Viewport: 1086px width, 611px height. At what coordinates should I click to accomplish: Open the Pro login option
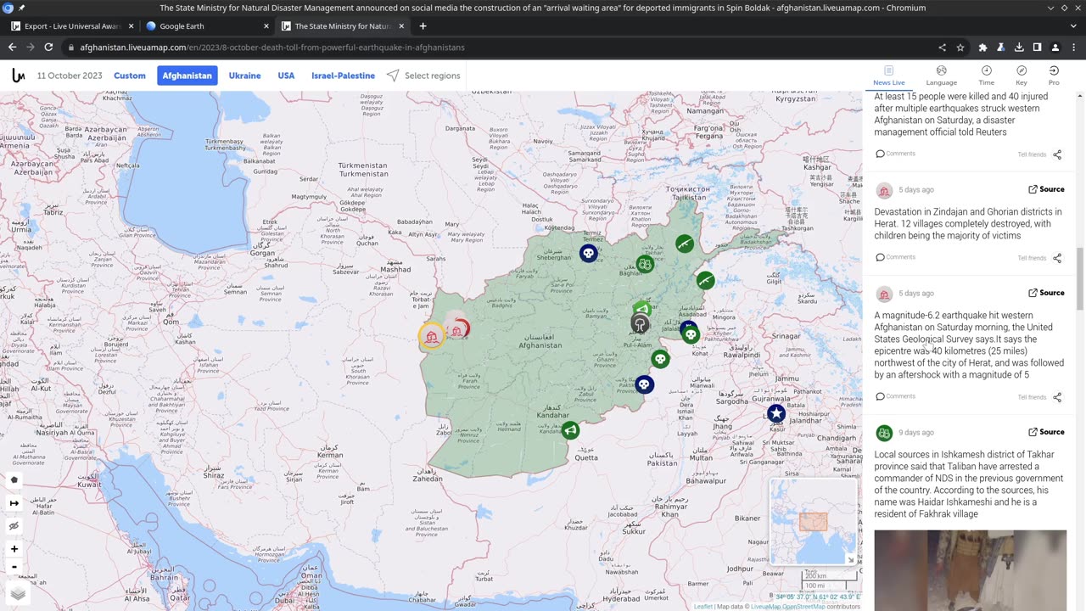click(x=1054, y=76)
